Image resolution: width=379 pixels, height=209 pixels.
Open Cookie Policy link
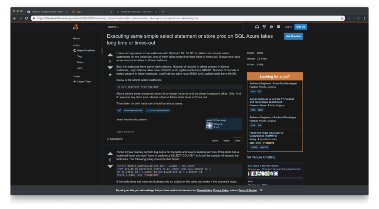(x=204, y=191)
